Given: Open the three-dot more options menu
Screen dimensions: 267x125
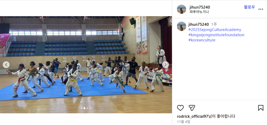Looking at the screenshot, I should [261, 9].
